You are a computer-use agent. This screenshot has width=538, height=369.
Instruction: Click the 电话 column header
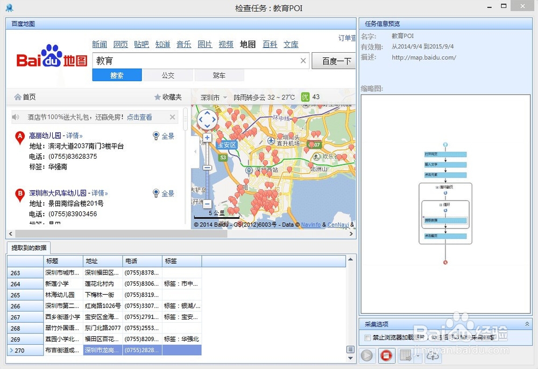click(143, 261)
